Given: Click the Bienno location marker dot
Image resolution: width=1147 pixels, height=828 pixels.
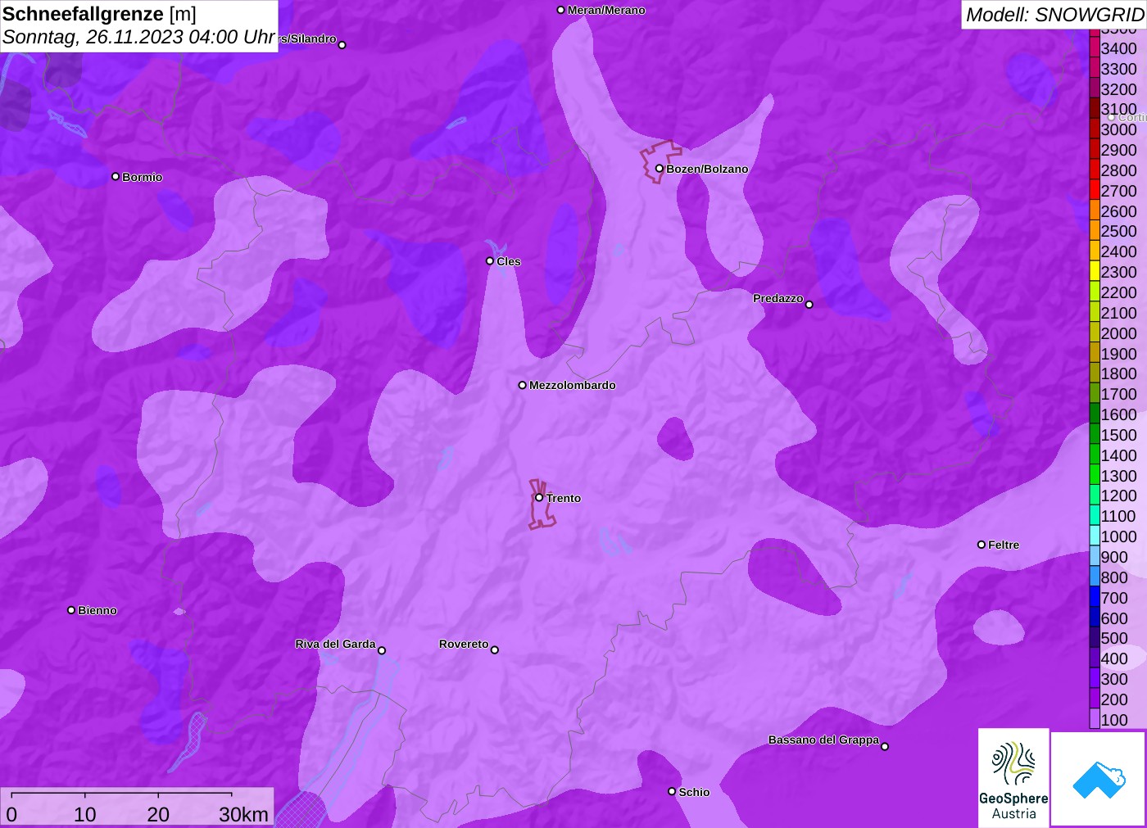Looking at the screenshot, I should [71, 610].
